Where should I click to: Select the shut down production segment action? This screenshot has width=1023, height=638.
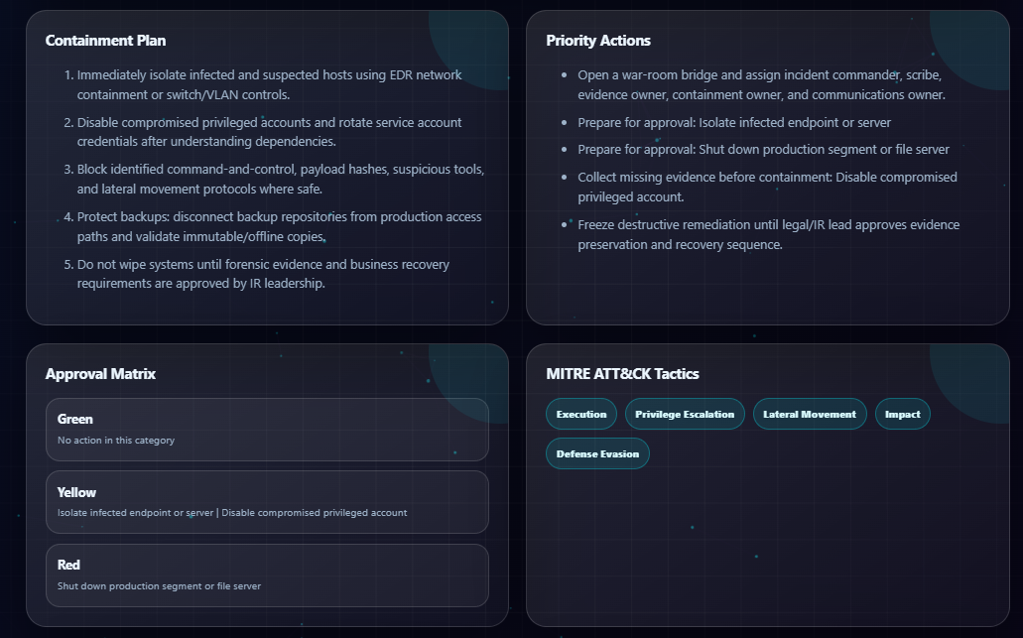pyautogui.click(x=761, y=150)
